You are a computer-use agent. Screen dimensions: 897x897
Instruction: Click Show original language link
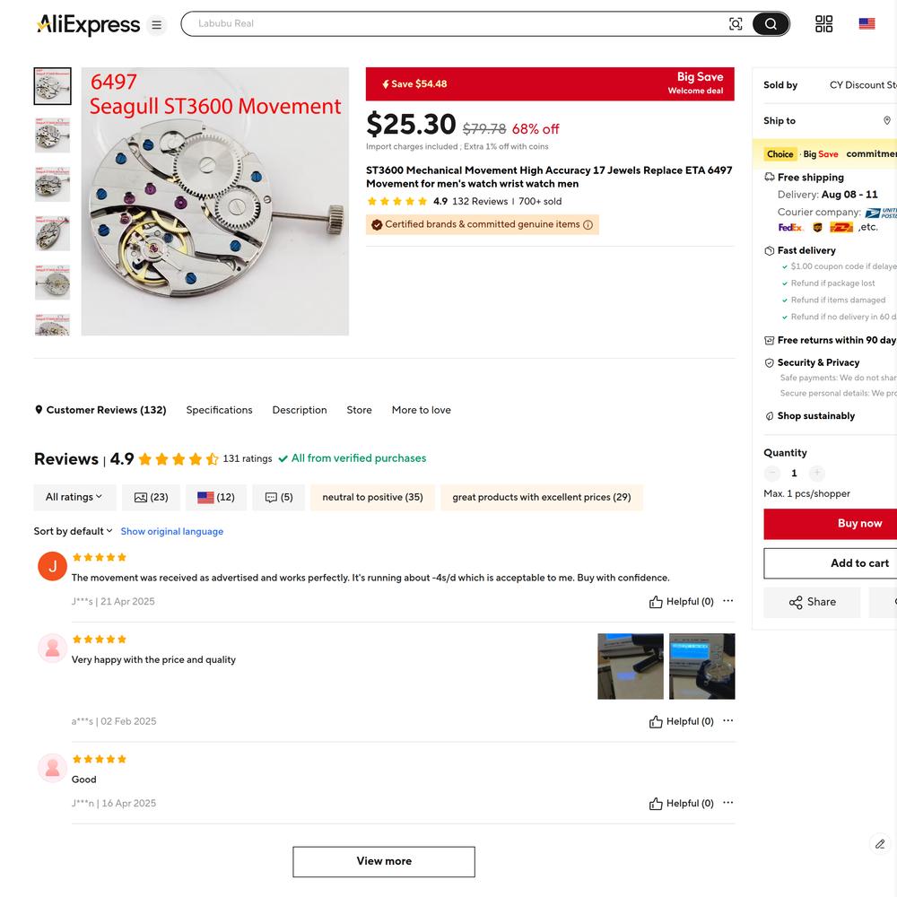point(171,531)
